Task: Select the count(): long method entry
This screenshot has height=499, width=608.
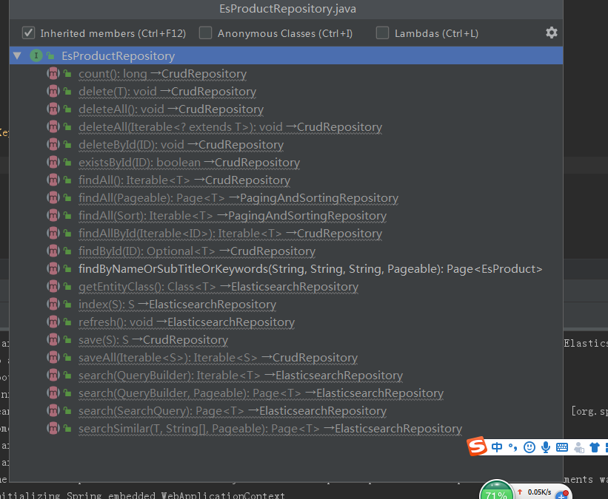Action: [x=162, y=74]
